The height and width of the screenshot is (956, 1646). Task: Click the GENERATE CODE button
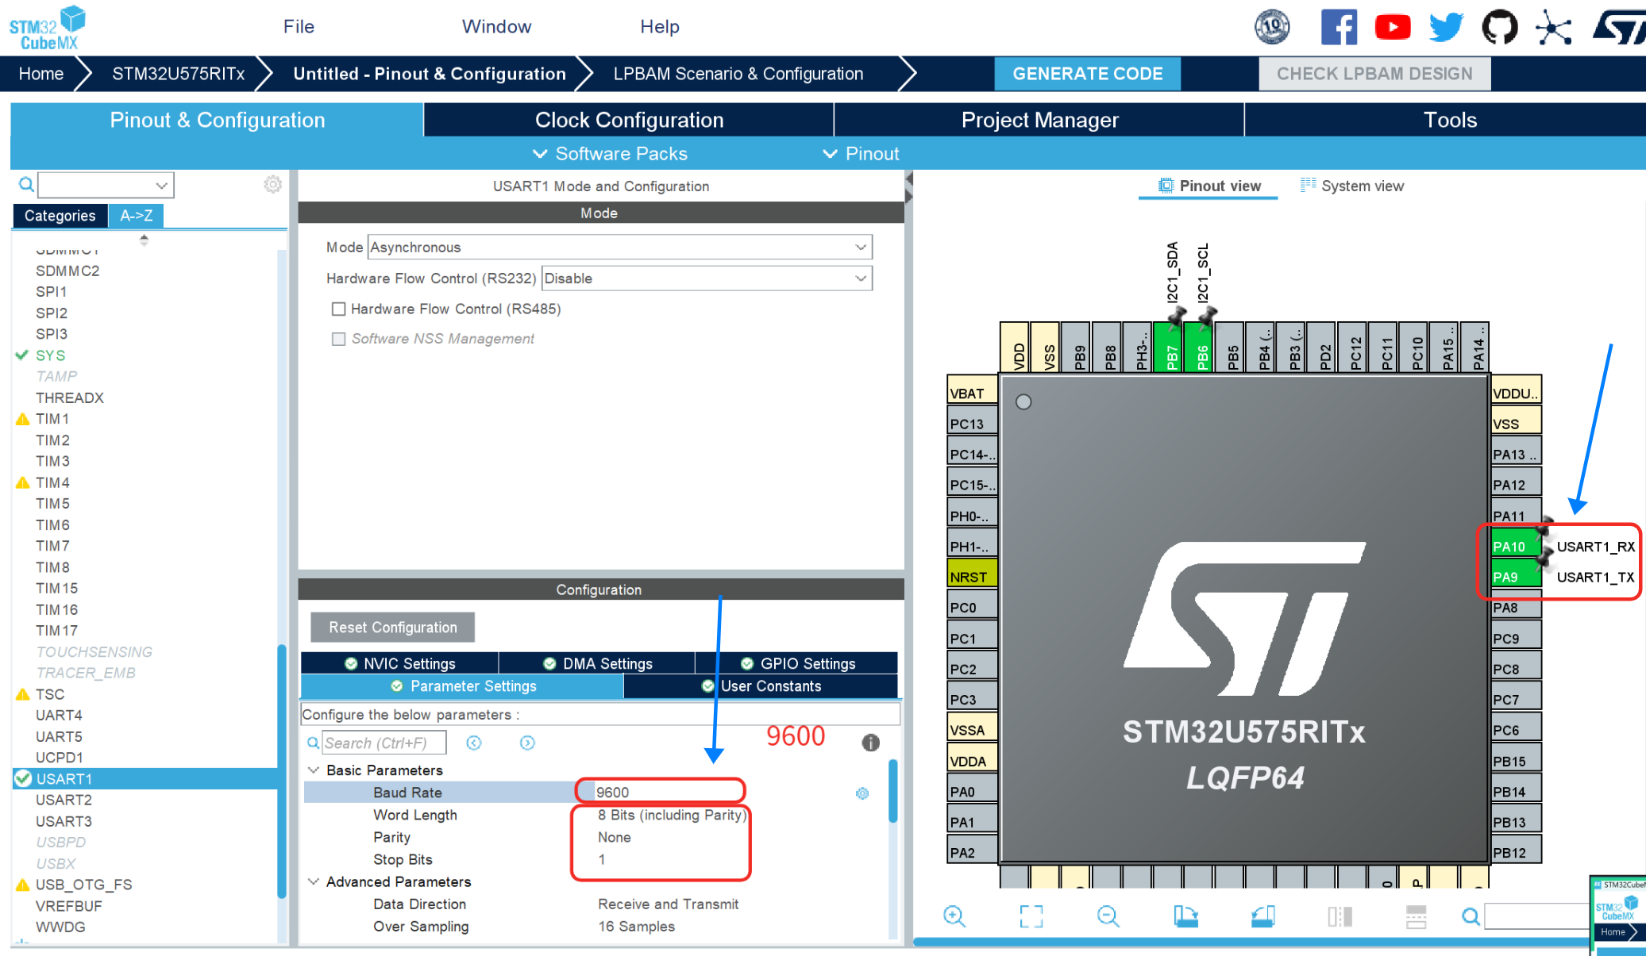click(x=1087, y=74)
